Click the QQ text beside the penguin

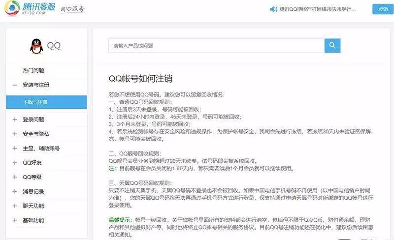(54, 46)
